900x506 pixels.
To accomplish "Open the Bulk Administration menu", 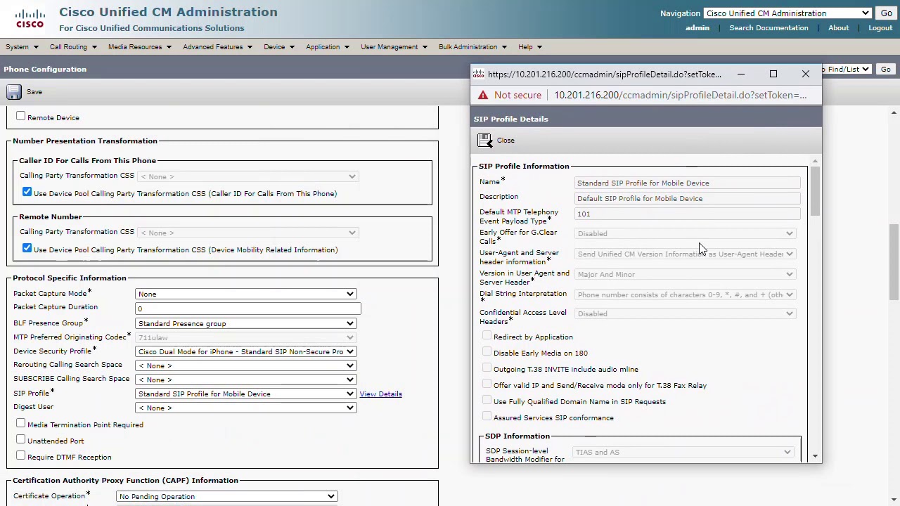I will [x=472, y=47].
